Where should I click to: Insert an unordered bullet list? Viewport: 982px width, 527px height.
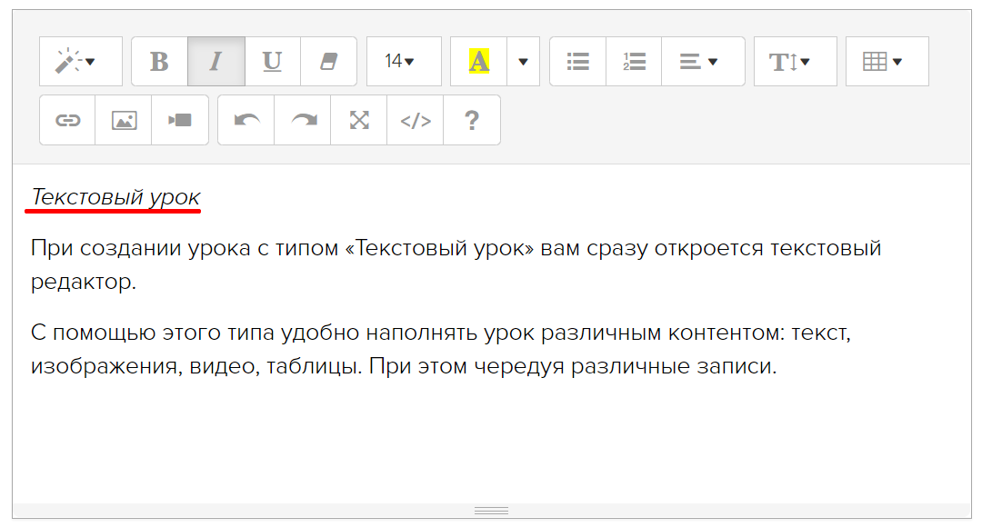577,62
